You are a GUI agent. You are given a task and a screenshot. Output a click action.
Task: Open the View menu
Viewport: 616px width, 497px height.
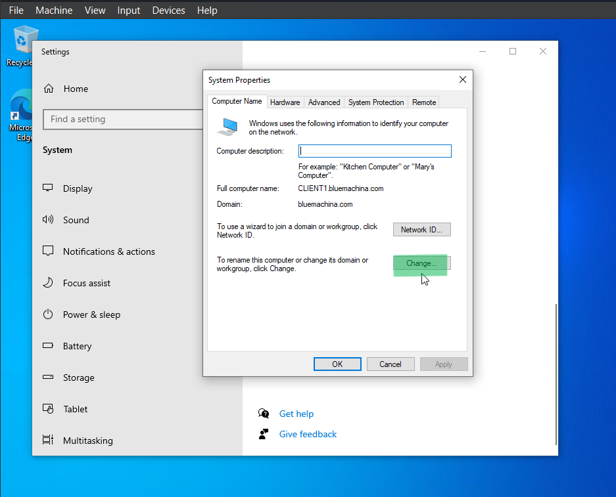point(95,11)
